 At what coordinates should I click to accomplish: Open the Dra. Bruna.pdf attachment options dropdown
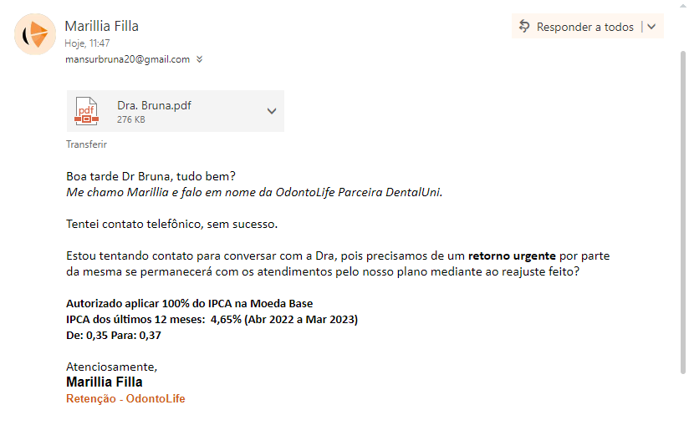[x=271, y=111]
